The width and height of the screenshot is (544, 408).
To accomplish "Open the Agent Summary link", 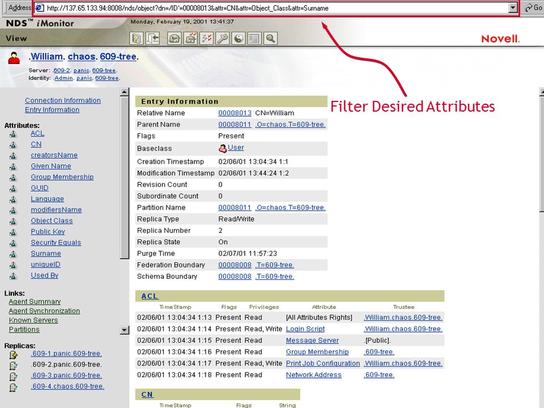I will (35, 301).
